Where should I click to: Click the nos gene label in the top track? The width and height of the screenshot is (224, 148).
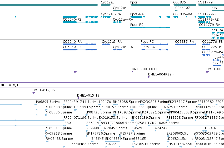pyautogui.click(x=214, y=8)
